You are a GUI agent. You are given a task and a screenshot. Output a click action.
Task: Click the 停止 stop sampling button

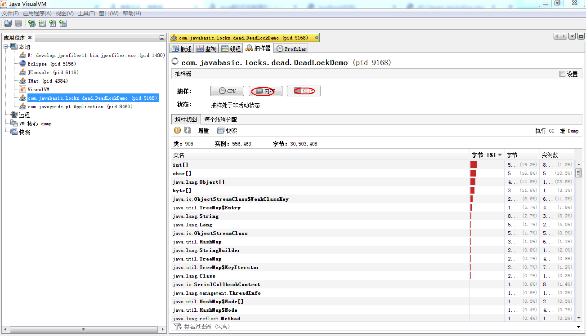(304, 91)
